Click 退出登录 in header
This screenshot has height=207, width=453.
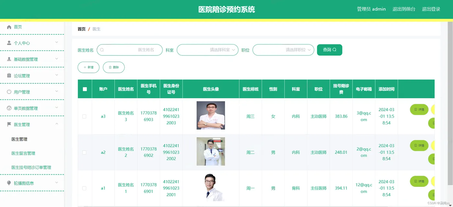pos(431,9)
